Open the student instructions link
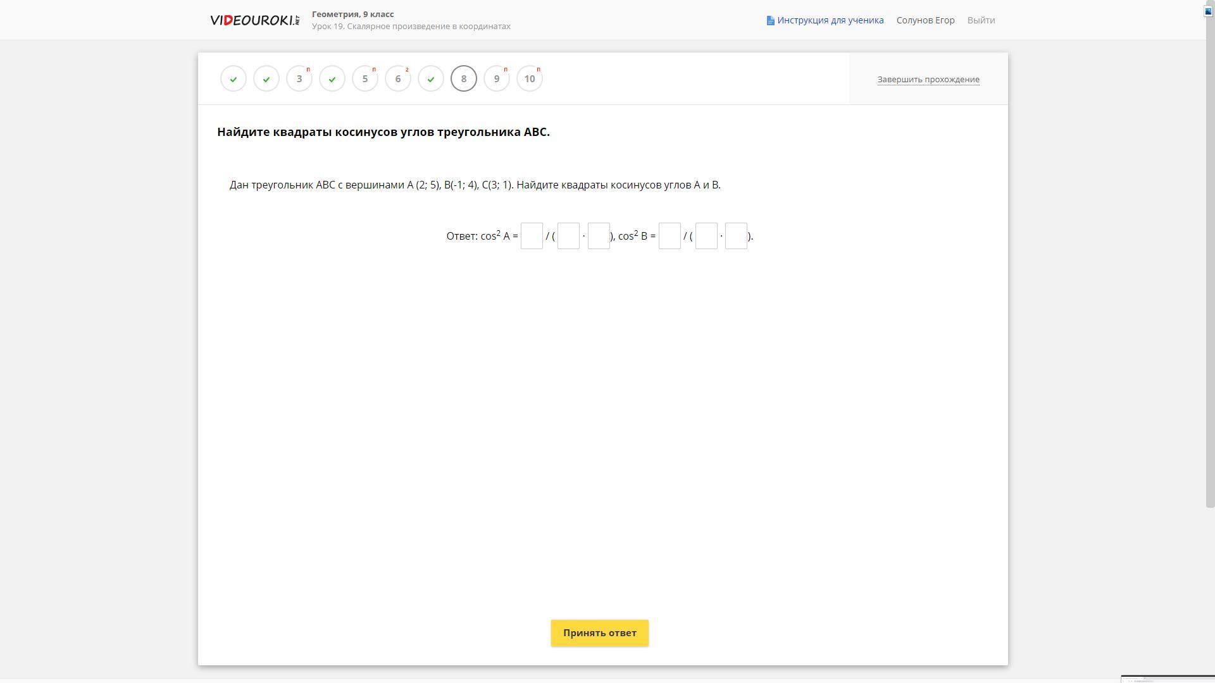The image size is (1215, 683). (830, 20)
